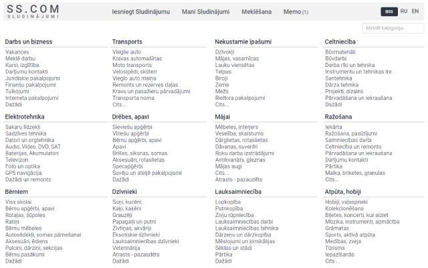Browse Vieglie auto listings
Image resolution: width=428 pixels, height=268 pixels.
126,52
